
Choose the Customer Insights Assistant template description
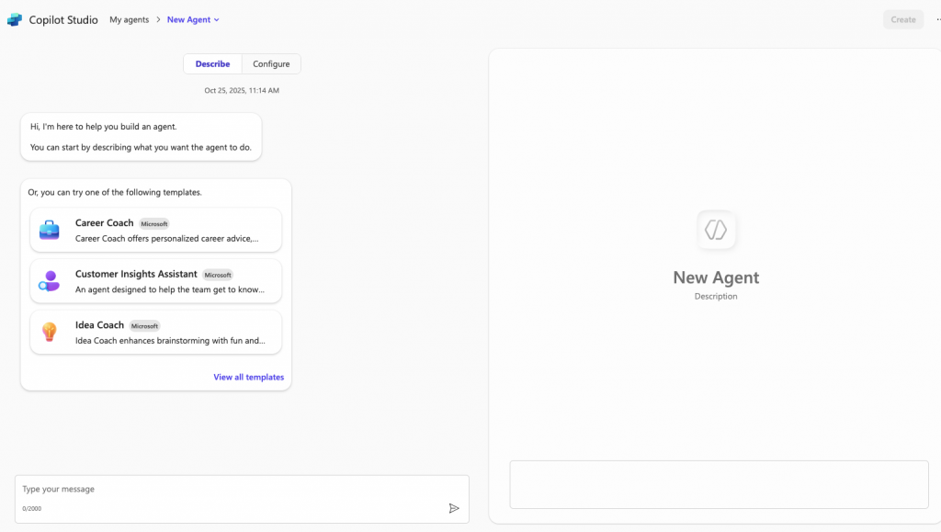pos(169,289)
